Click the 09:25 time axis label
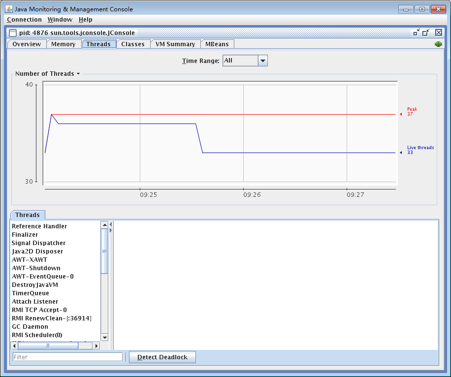 148,195
